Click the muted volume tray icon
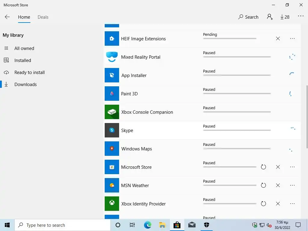Image resolution: width=308 pixels, height=231 pixels. pyautogui.click(x=269, y=225)
